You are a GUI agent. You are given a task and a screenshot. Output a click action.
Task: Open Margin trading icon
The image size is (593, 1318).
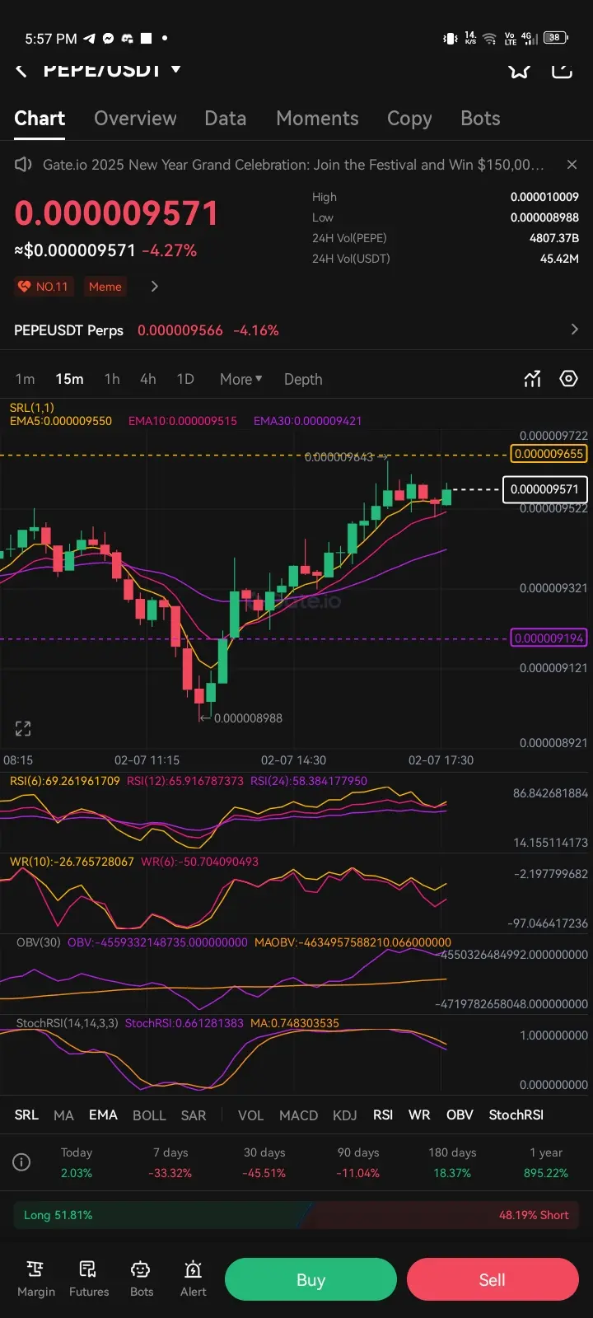coord(36,1278)
